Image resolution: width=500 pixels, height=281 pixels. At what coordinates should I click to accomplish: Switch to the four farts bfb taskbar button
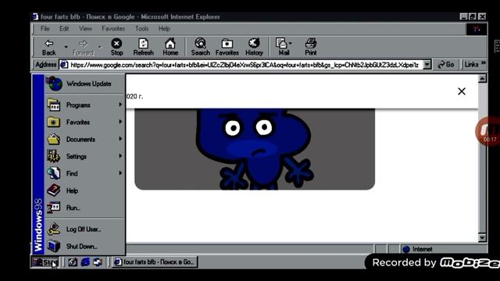click(x=155, y=262)
